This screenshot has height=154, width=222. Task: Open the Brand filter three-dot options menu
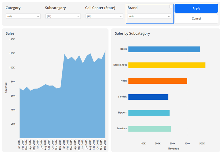171,6
